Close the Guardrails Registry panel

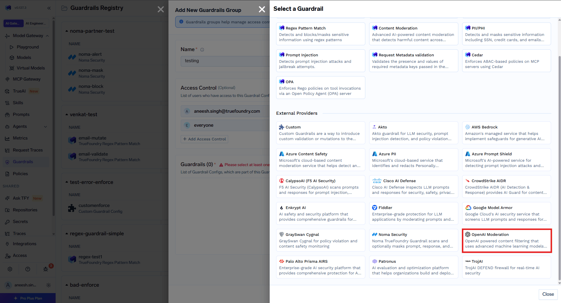tap(161, 9)
